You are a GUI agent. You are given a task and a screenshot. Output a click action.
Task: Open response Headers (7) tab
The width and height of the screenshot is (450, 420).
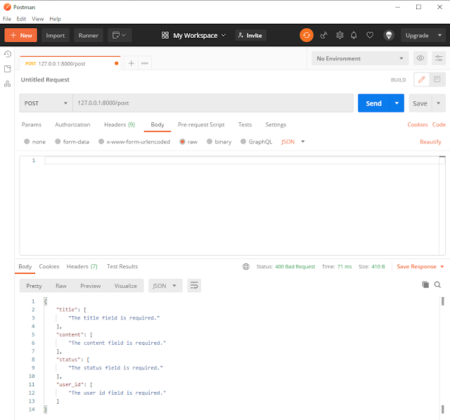point(82,266)
